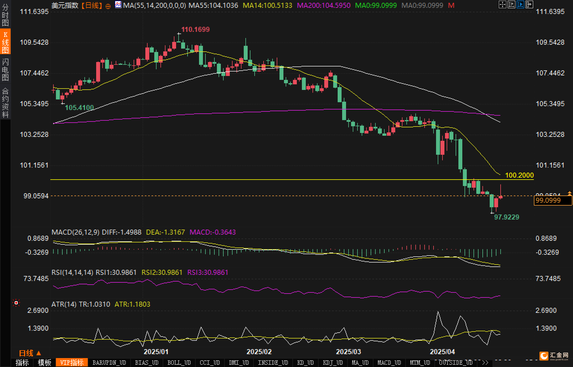The width and height of the screenshot is (573, 367).
Task: Click the red sun marker icon
Action: pyautogui.click(x=16, y=303)
